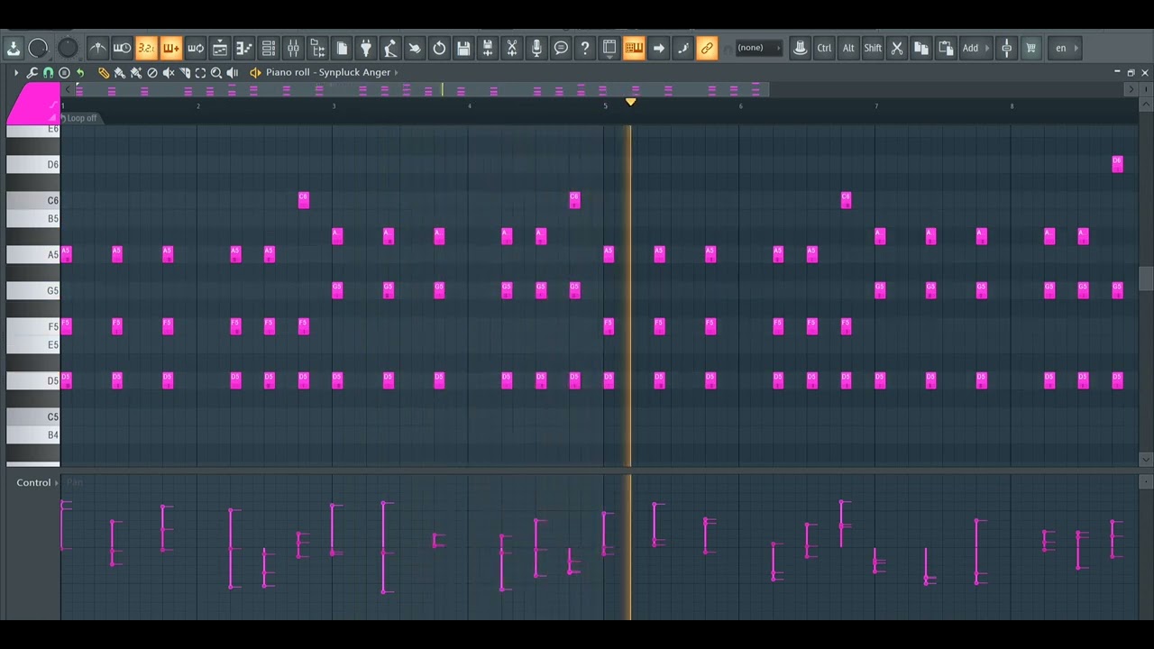Click the paste clipboard icon

pyautogui.click(x=946, y=48)
